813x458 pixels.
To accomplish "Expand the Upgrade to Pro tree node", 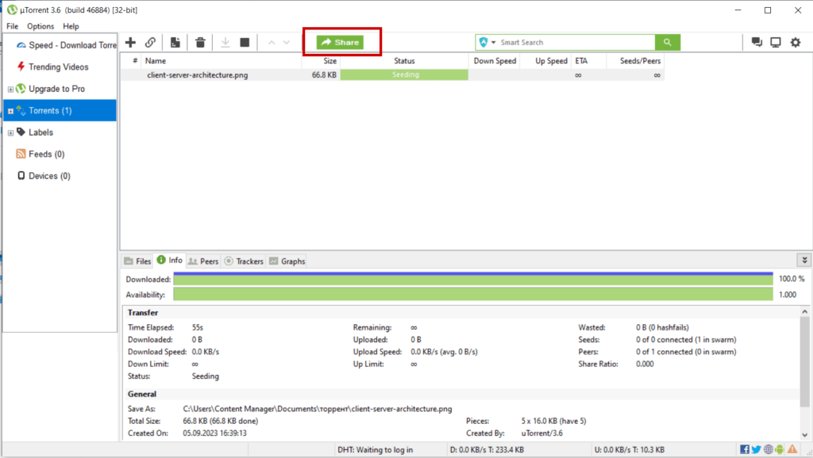I will 10,89.
